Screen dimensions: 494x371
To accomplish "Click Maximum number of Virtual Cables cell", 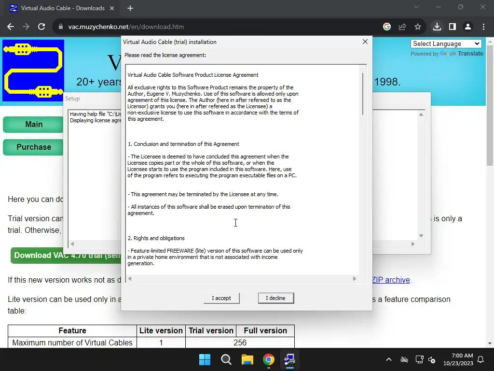I will [72, 342].
